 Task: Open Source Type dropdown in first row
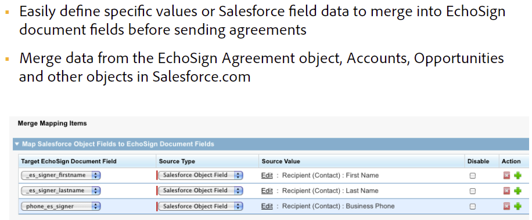200,175
